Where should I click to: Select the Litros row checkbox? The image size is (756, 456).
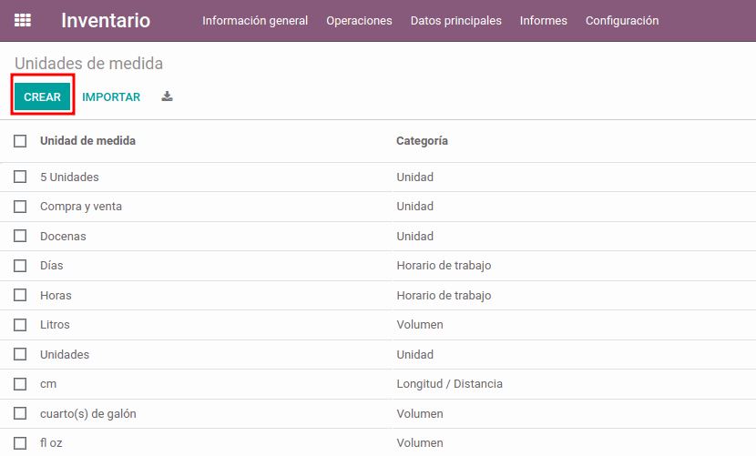tap(20, 325)
